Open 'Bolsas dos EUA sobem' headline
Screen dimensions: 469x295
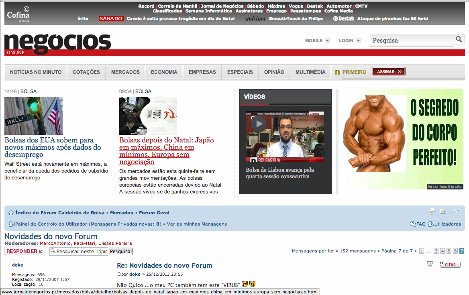click(53, 147)
